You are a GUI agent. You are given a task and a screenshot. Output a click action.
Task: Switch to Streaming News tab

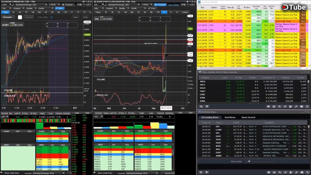(210, 117)
